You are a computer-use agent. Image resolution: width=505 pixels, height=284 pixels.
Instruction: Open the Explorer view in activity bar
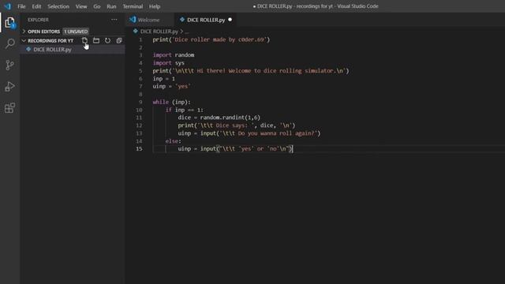pos(9,23)
